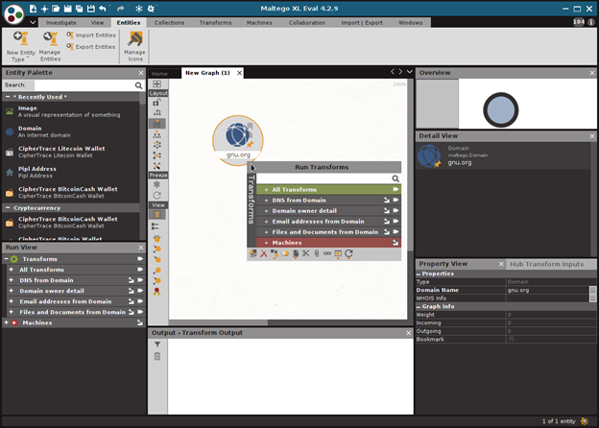Click the refresh icon in context menu toolbar

[348, 253]
